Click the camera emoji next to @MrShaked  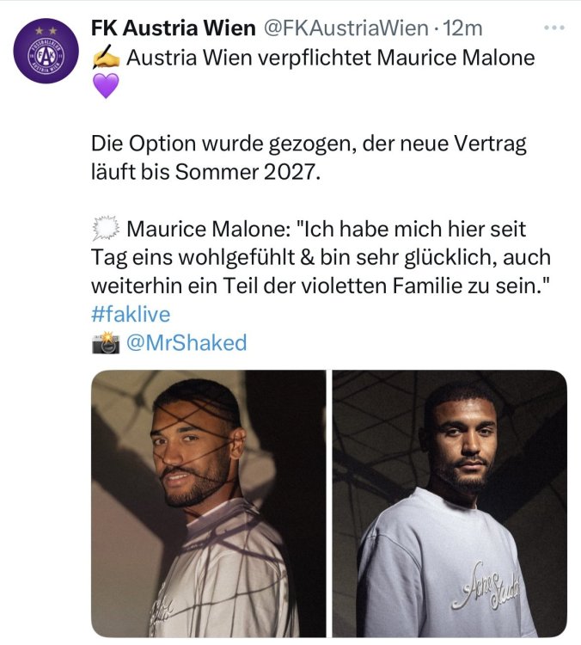coord(104,343)
